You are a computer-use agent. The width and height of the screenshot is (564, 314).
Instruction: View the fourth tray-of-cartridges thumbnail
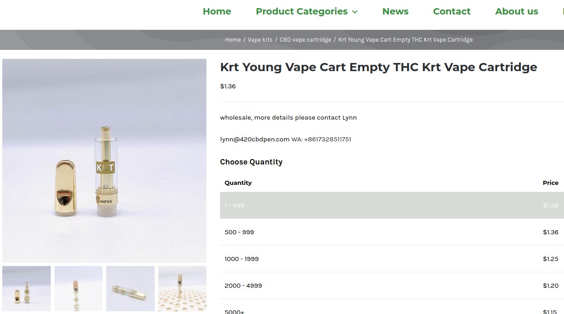(x=182, y=289)
